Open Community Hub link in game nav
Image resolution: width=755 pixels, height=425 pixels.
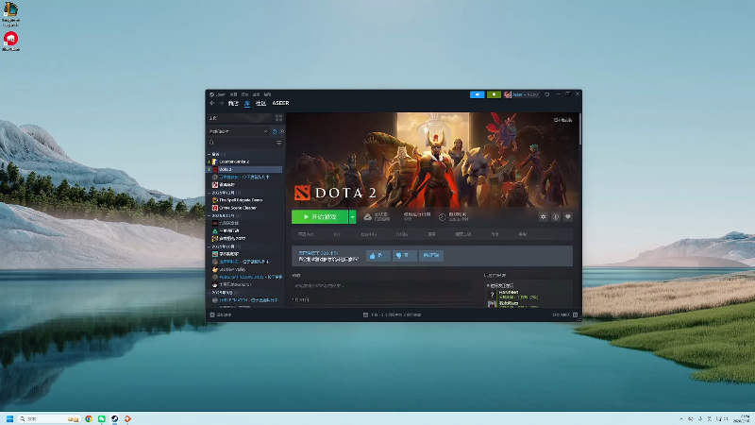click(368, 234)
